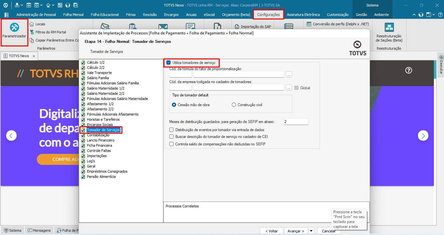Screen dimensions: 444x235
Task: Click the eye view icon in title bar
Action: coord(29,5)
